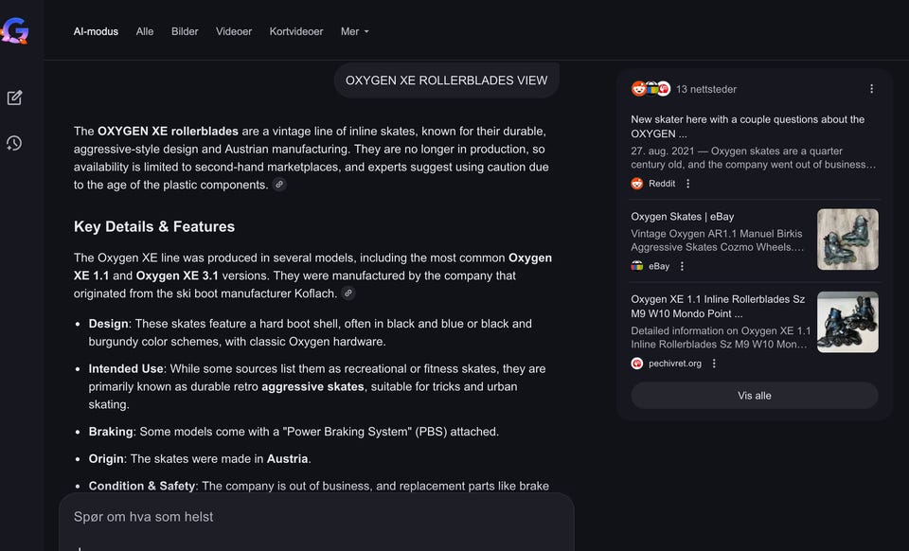
Task: Expand the Mer dropdown menu
Action: [355, 31]
